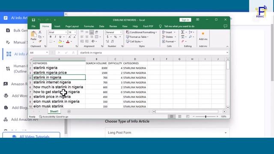Toggle Bold formatting
The width and height of the screenshot is (274, 154).
point(51,37)
